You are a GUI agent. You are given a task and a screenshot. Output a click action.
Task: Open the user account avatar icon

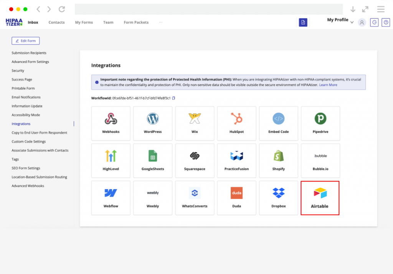point(362,22)
